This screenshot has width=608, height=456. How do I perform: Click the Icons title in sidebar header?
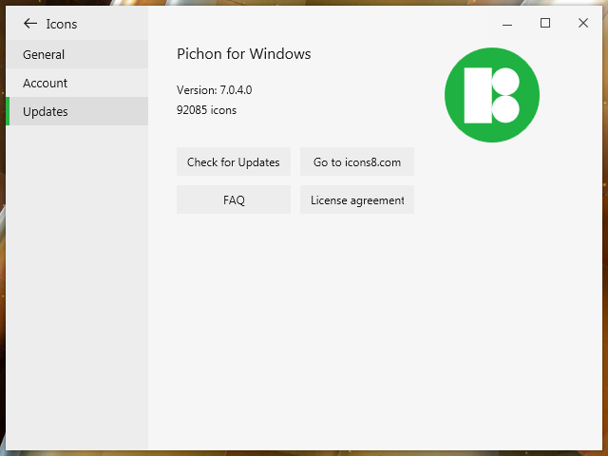pyautogui.click(x=62, y=24)
